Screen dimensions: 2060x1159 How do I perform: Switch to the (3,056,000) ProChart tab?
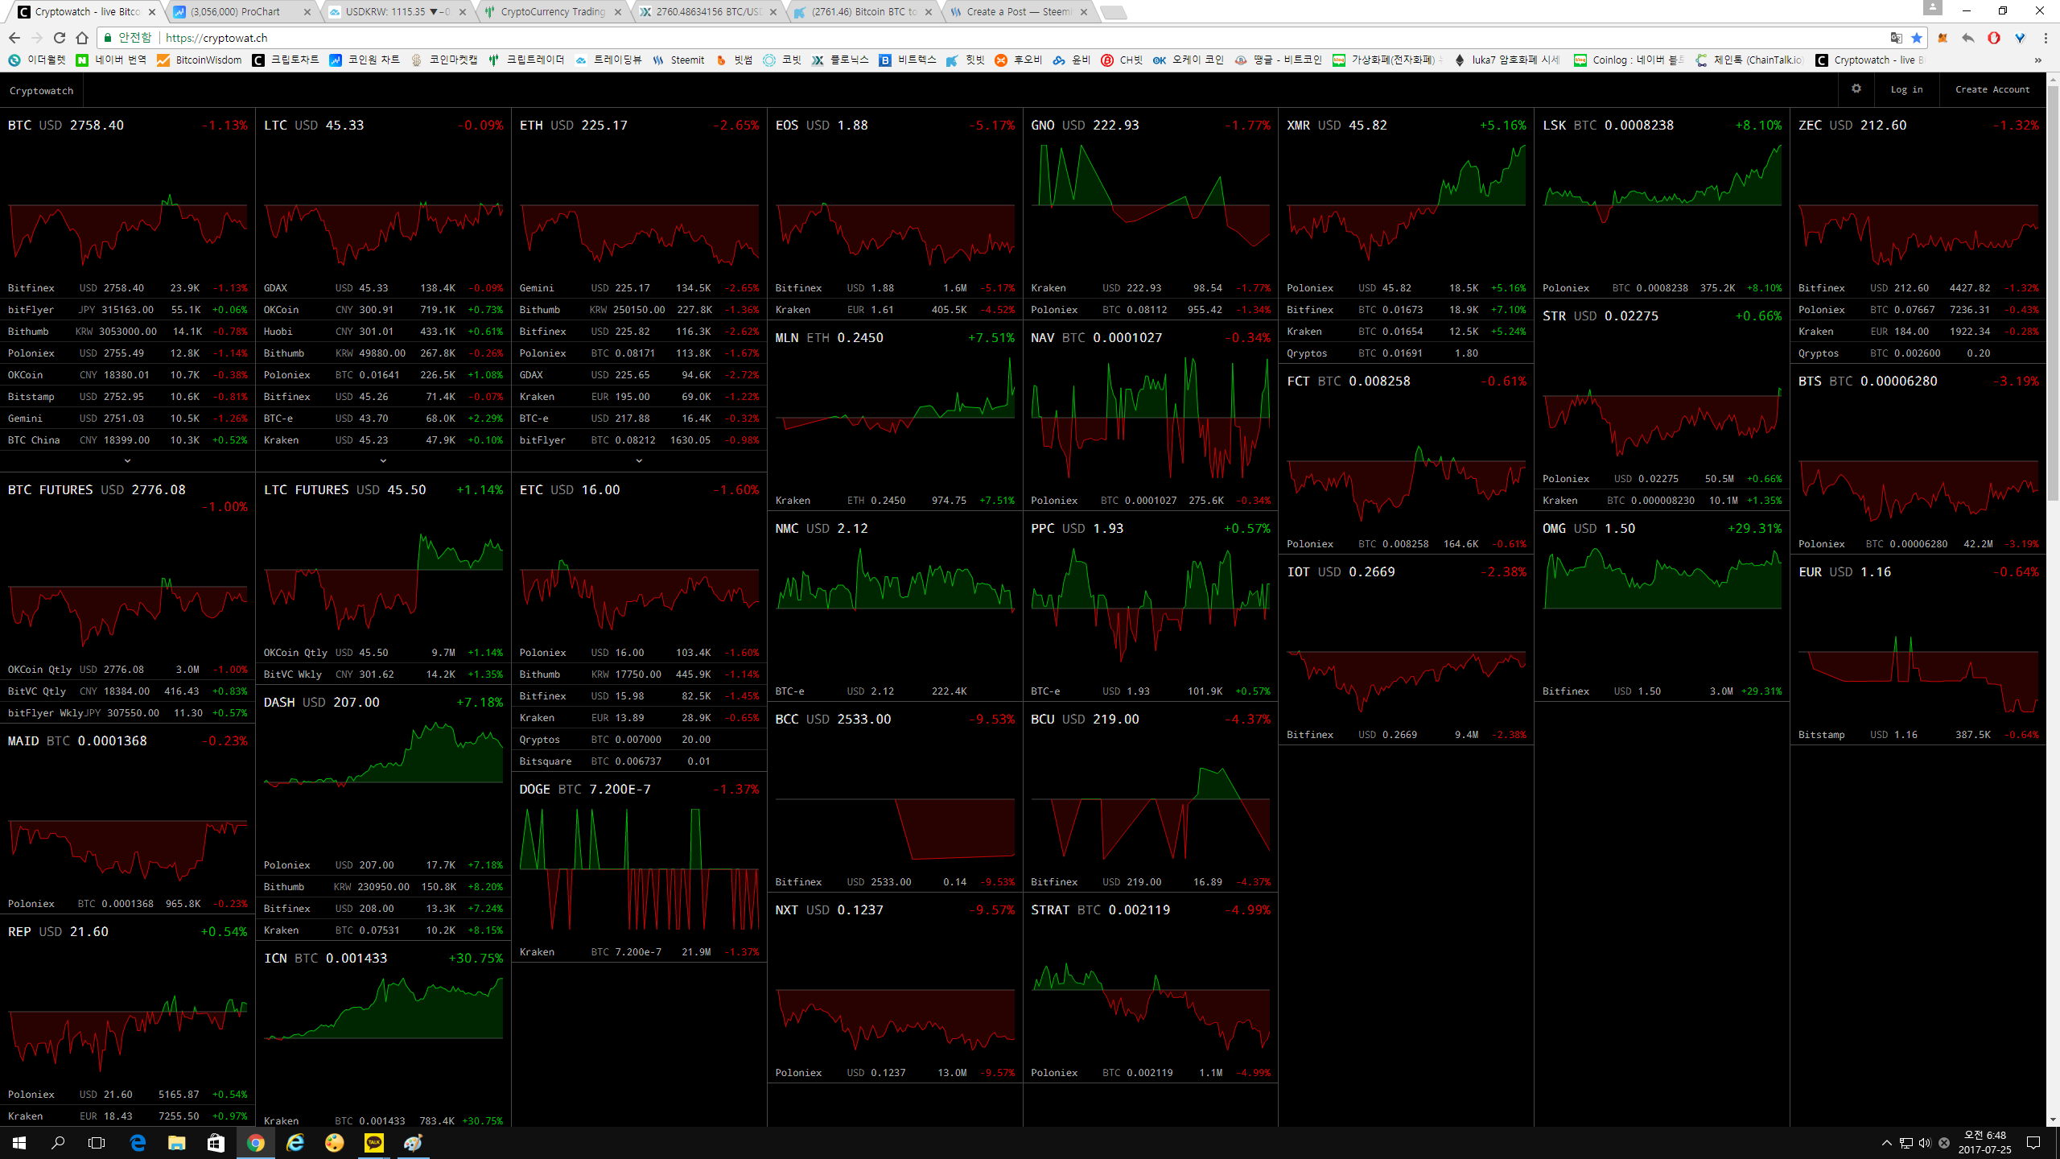pyautogui.click(x=241, y=12)
